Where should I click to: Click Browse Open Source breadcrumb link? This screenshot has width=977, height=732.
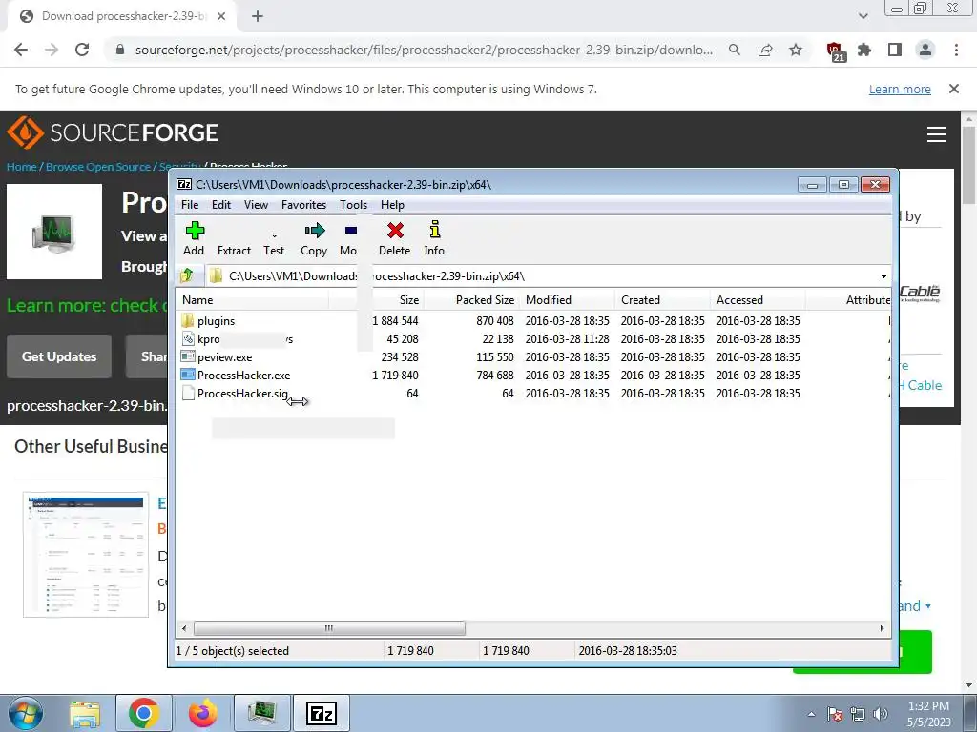pyautogui.click(x=98, y=167)
